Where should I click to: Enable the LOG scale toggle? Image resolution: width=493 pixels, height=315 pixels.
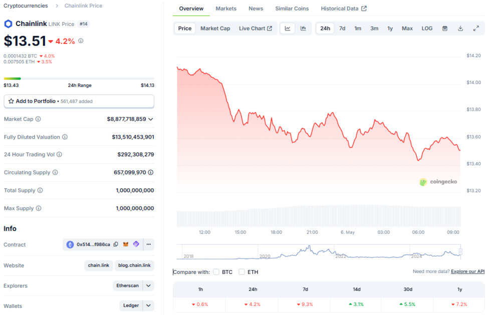click(x=427, y=28)
